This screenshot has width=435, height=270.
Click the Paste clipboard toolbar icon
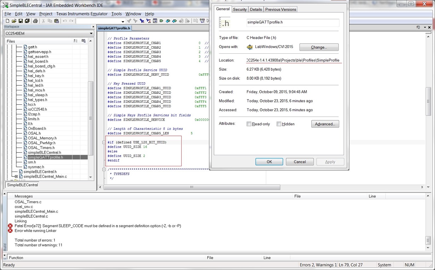point(57,21)
